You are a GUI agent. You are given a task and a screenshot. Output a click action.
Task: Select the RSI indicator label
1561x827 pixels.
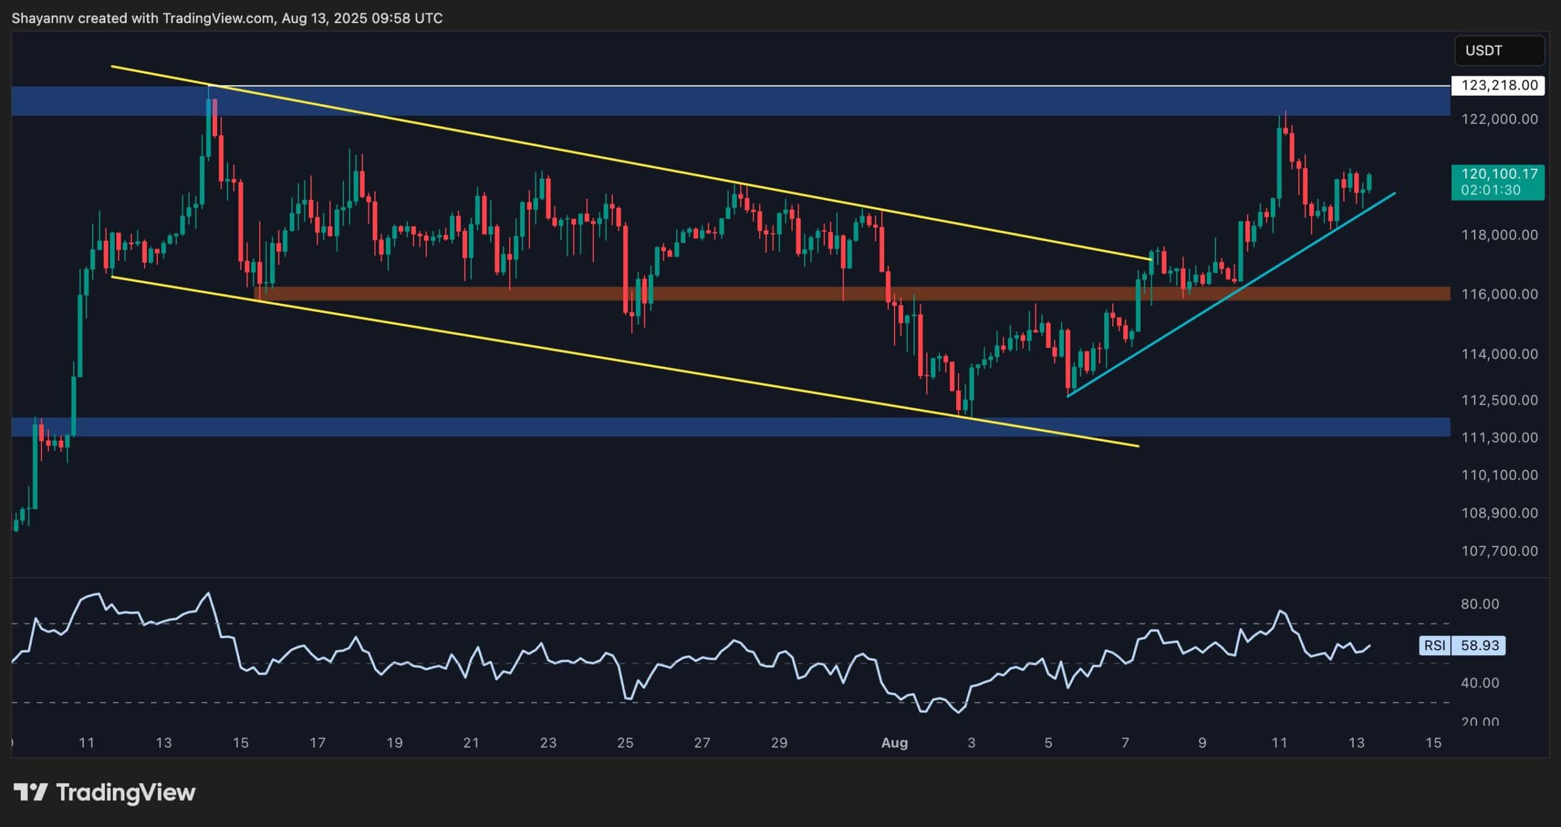pyautogui.click(x=1434, y=645)
